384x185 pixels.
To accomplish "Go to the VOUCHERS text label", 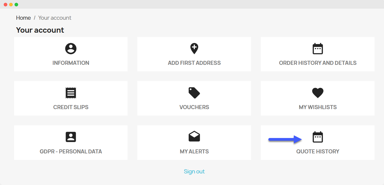I will (x=194, y=107).
